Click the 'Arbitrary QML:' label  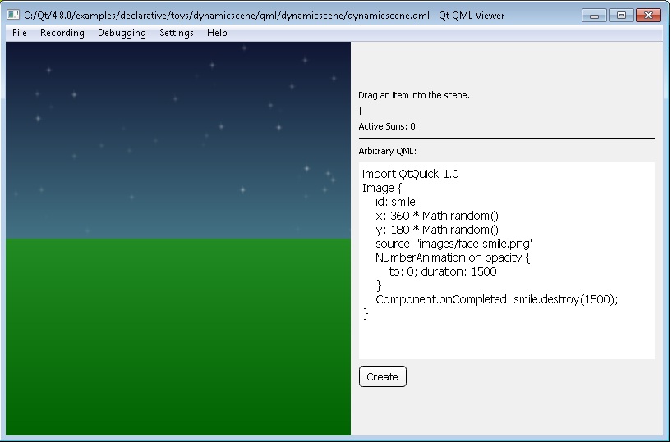[388, 151]
